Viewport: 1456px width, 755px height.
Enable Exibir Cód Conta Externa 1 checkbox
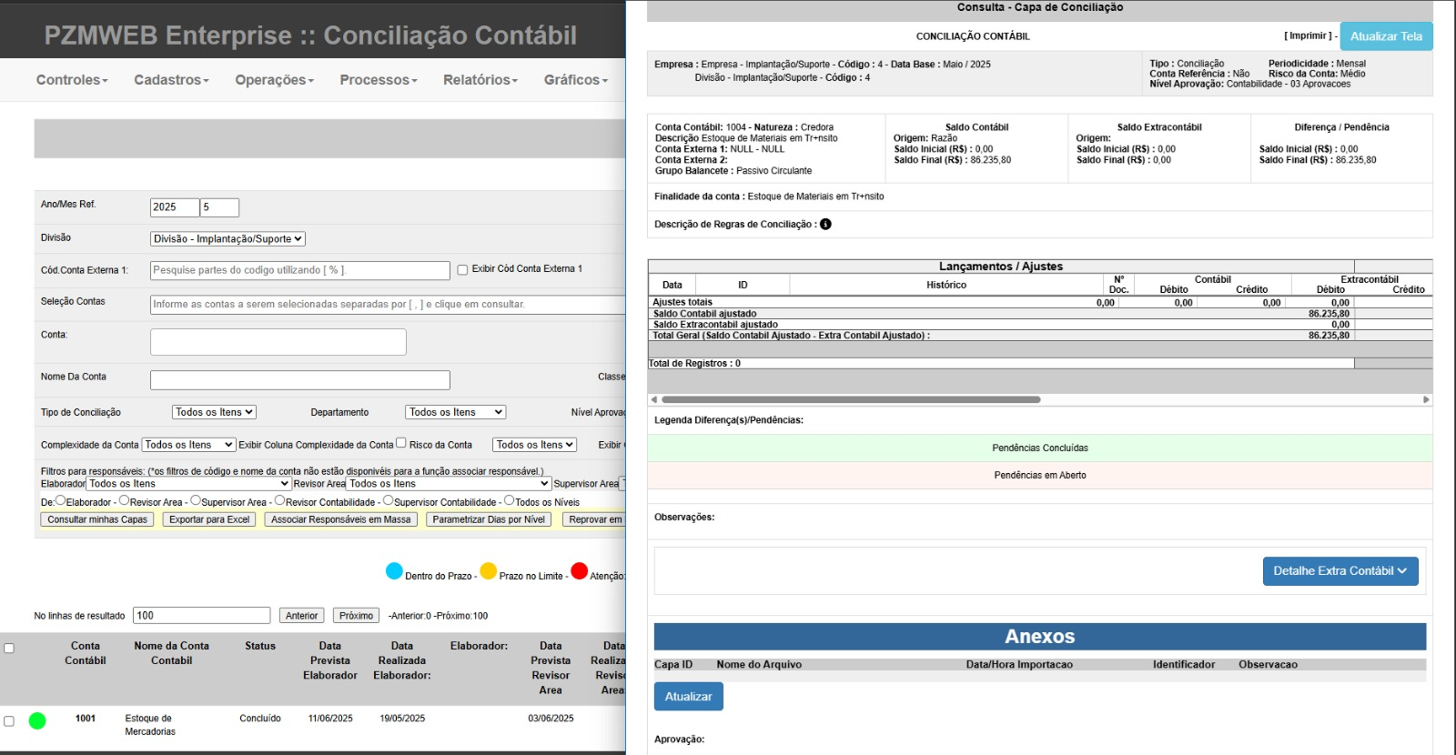462,270
